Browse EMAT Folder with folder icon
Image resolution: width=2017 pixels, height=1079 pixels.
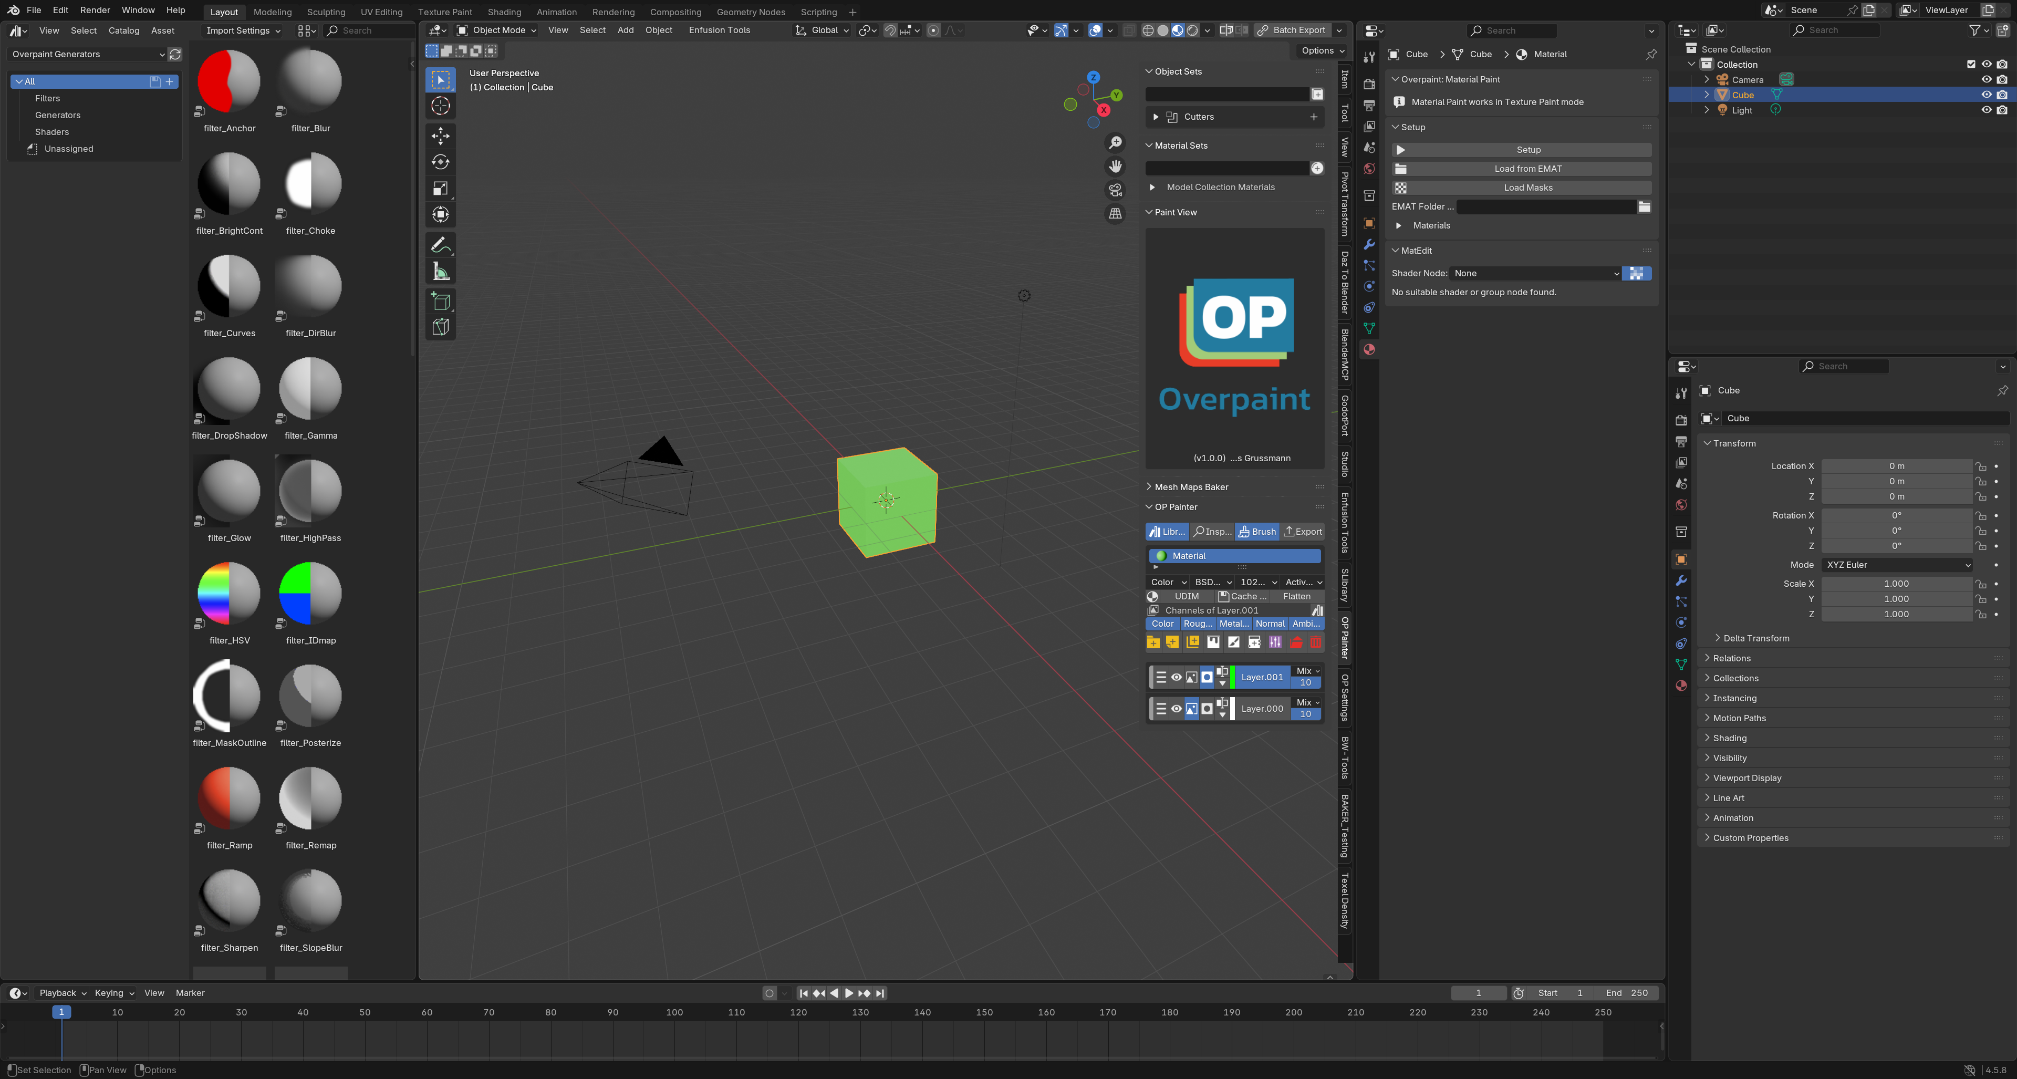click(x=1644, y=207)
